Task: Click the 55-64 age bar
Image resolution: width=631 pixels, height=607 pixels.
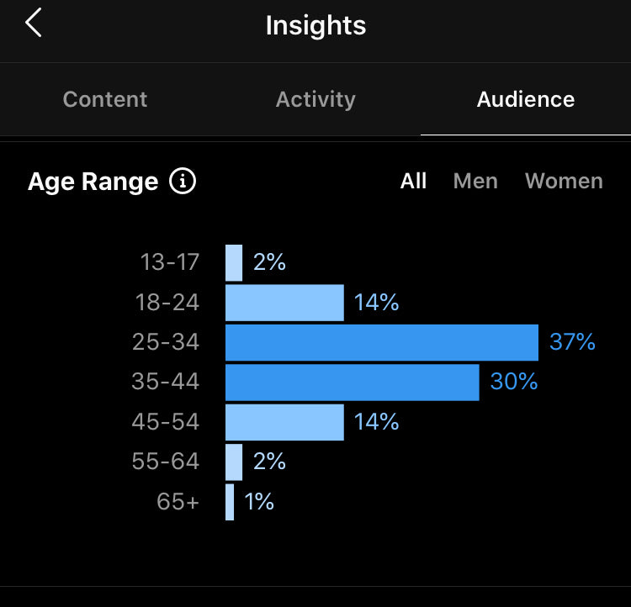Action: tap(234, 462)
